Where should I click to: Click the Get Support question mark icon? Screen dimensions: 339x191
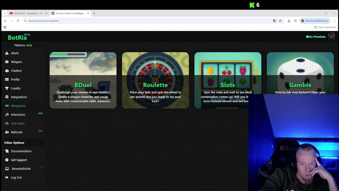(x=7, y=160)
